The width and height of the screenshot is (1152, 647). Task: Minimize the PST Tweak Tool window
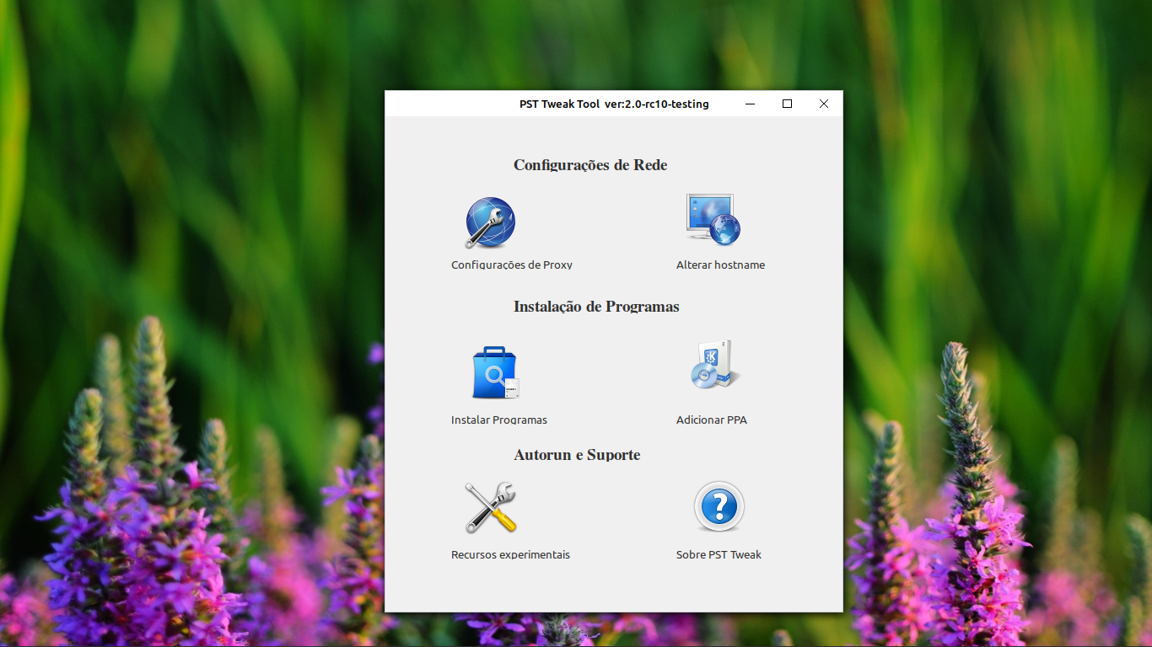(751, 104)
